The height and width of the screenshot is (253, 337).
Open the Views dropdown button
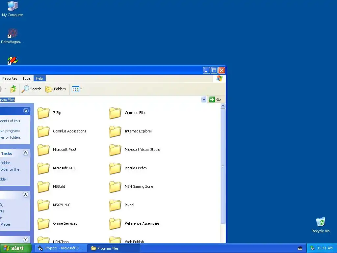click(x=77, y=89)
